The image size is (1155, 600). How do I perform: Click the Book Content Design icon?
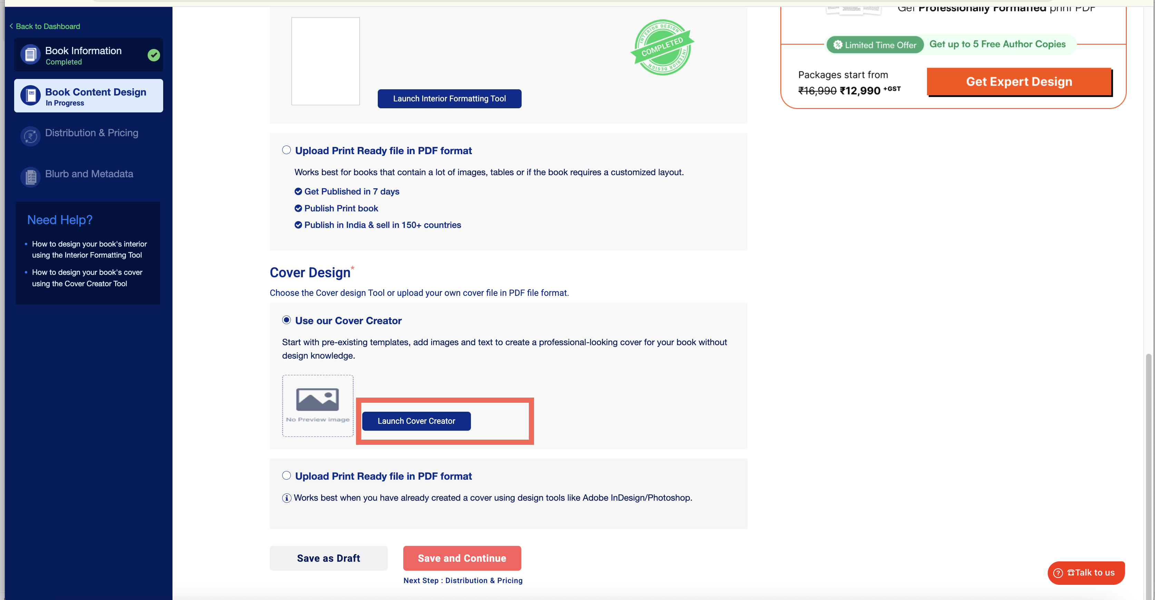(x=30, y=96)
